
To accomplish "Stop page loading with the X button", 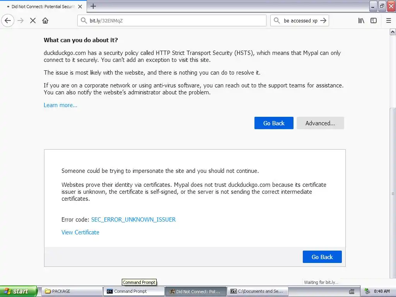I will click(33, 20).
